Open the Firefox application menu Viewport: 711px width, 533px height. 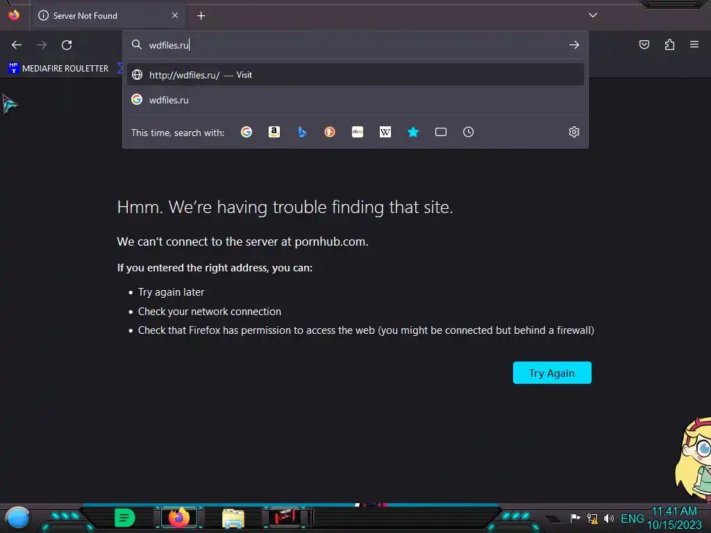tap(694, 44)
